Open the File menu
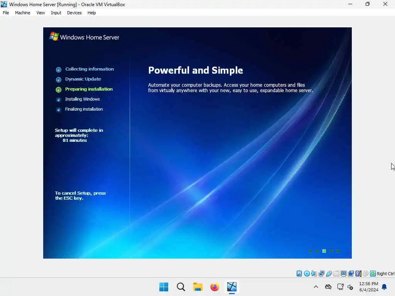 (x=6, y=13)
